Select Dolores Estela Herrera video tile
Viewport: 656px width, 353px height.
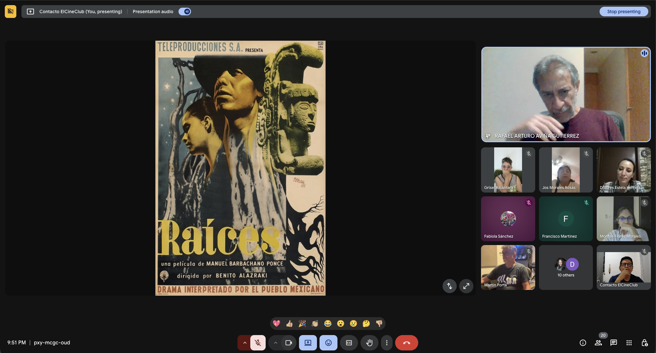624,170
